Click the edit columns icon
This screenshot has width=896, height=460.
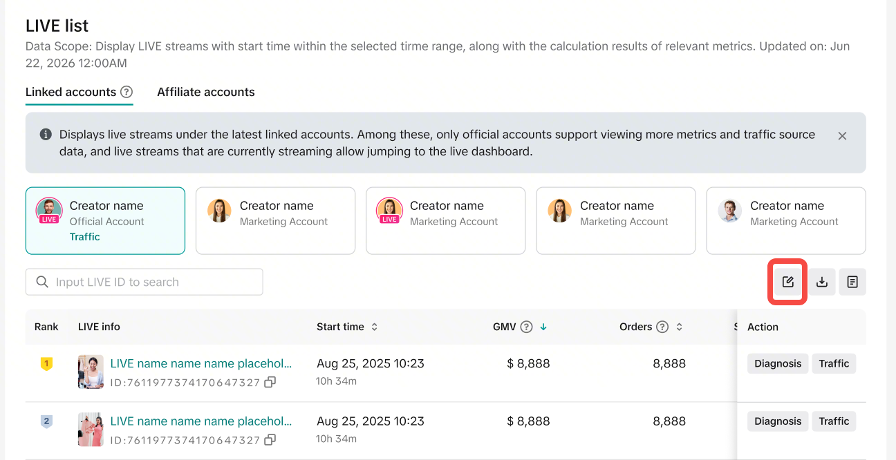(x=787, y=282)
